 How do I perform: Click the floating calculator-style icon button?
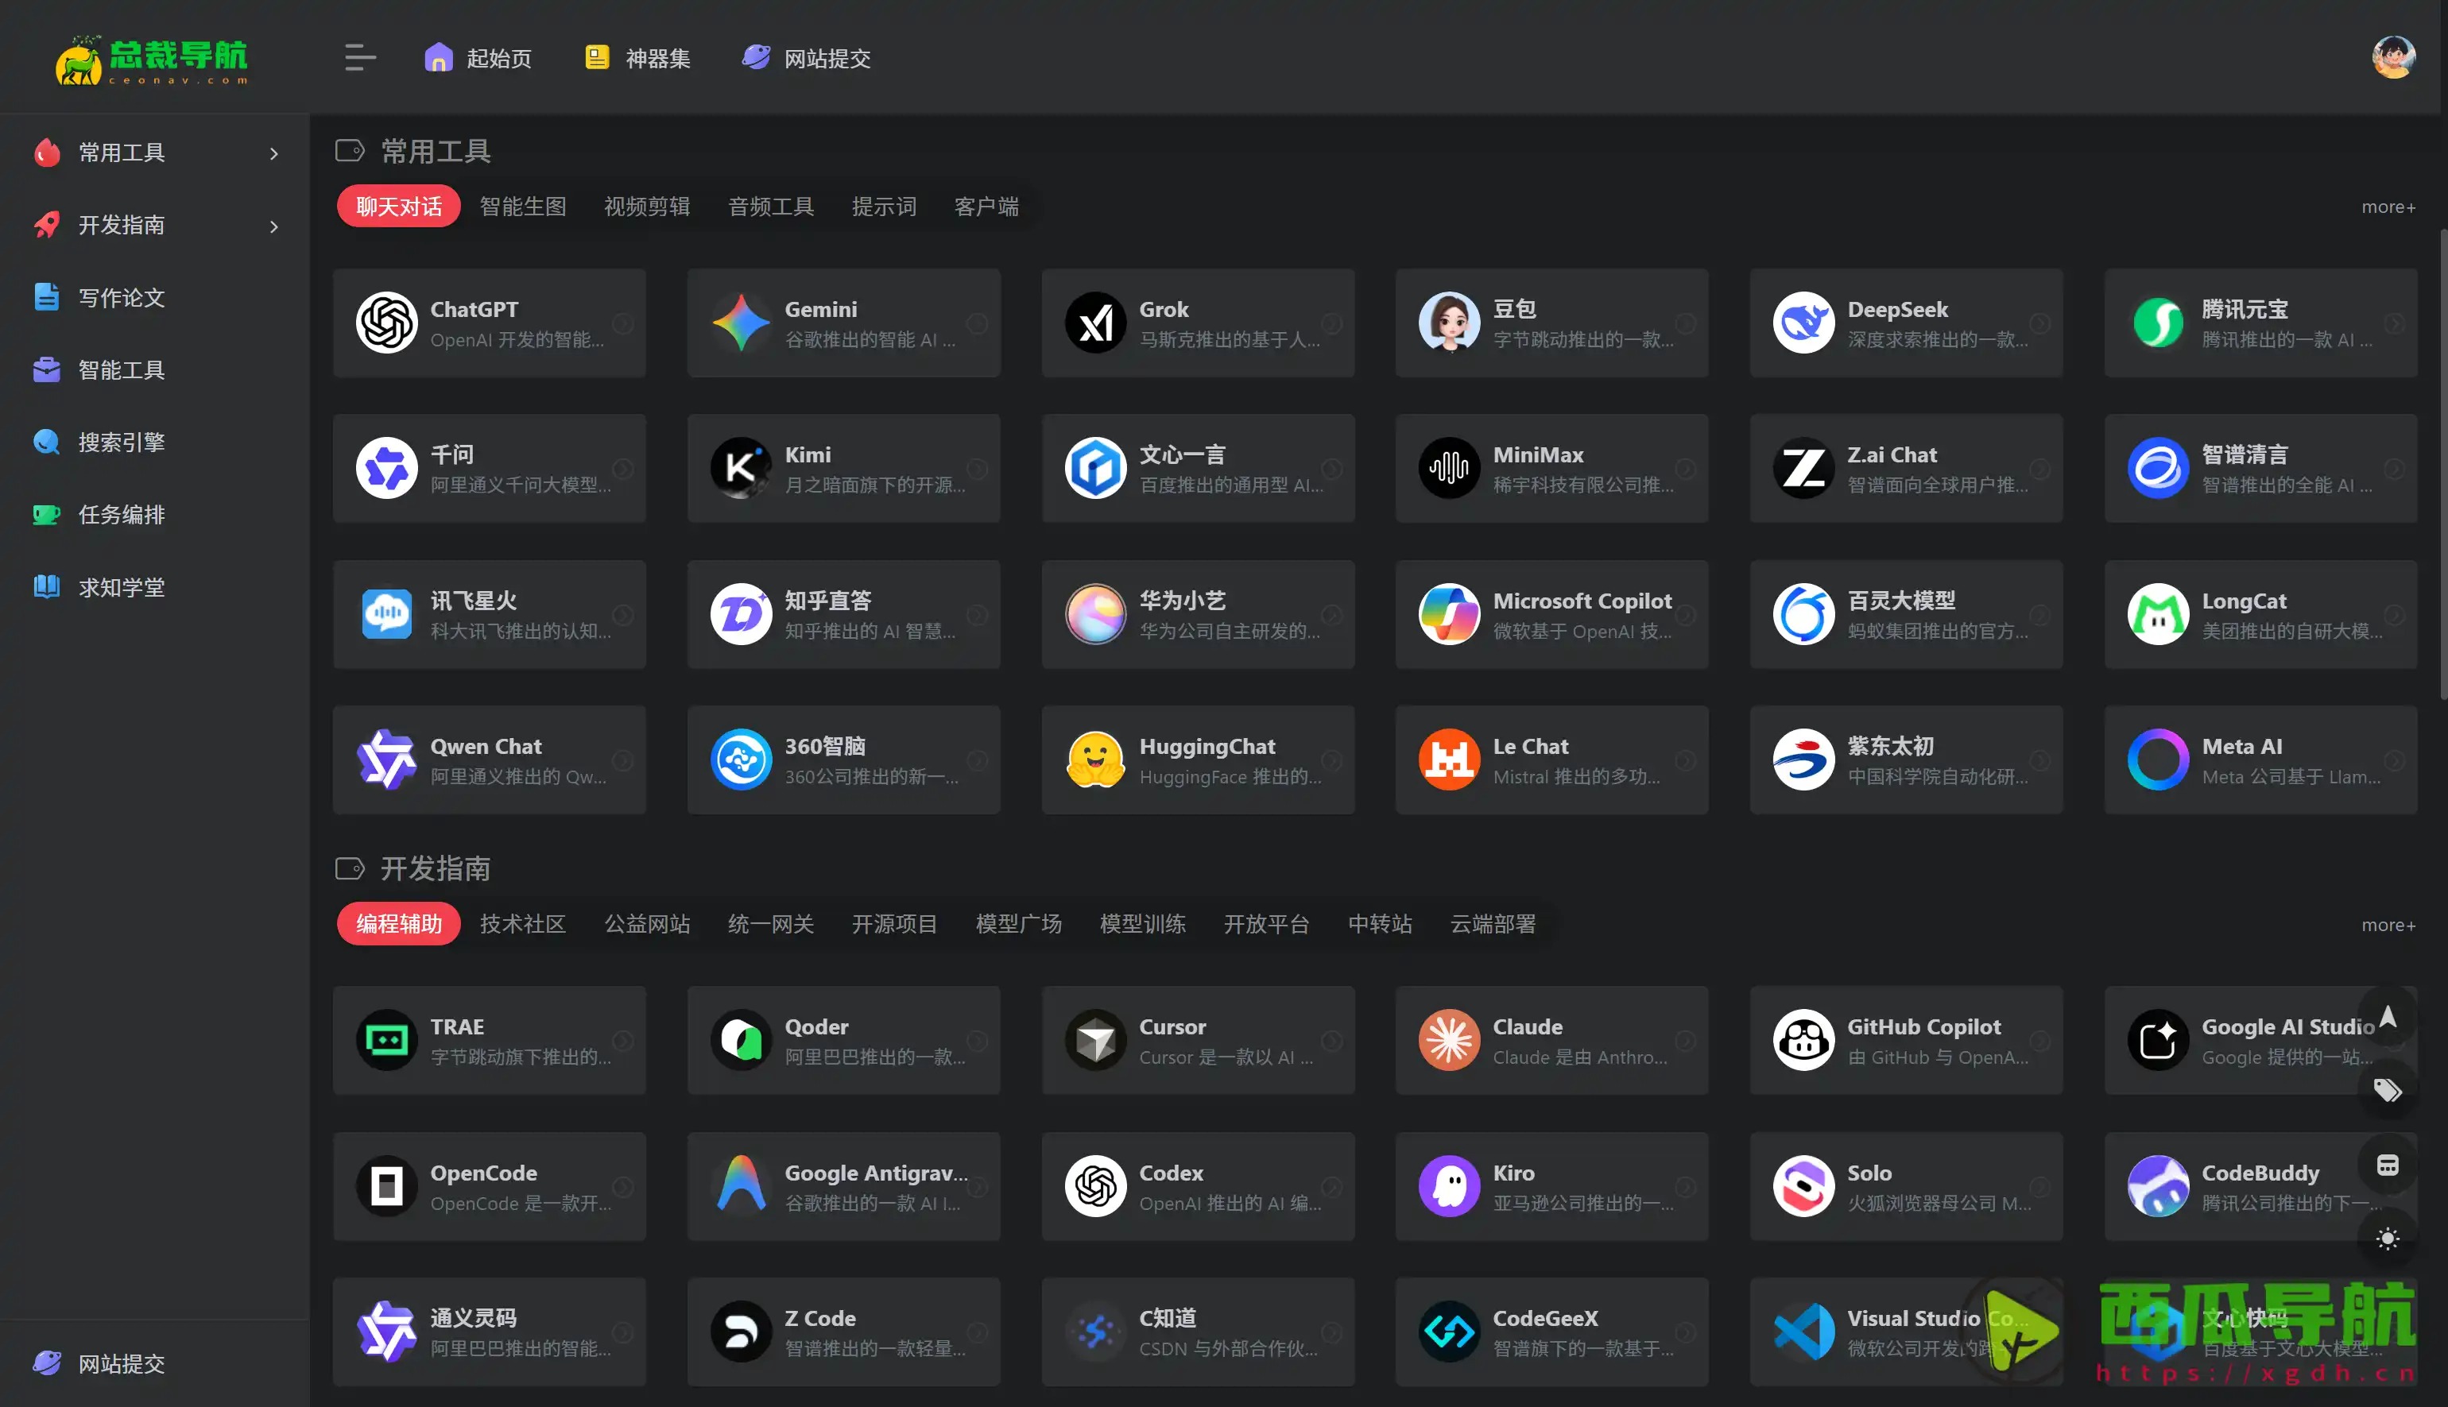(2387, 1165)
